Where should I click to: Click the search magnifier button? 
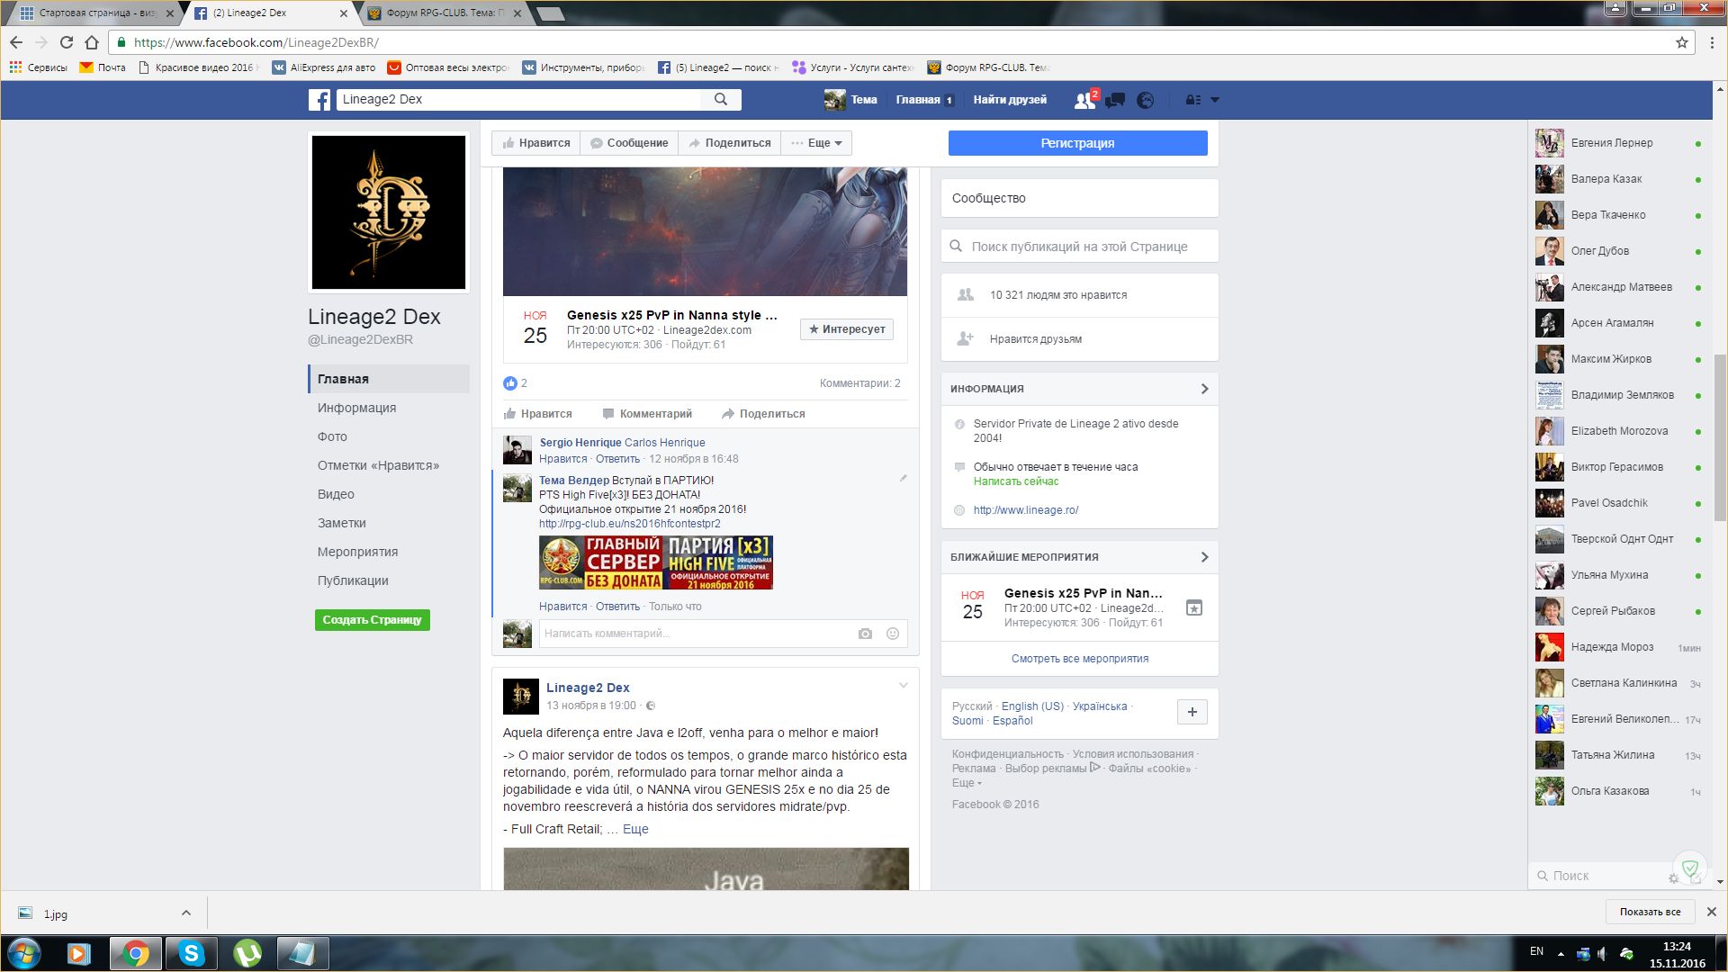click(x=721, y=99)
